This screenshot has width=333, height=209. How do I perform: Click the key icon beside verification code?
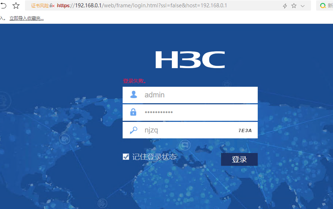coord(134,130)
